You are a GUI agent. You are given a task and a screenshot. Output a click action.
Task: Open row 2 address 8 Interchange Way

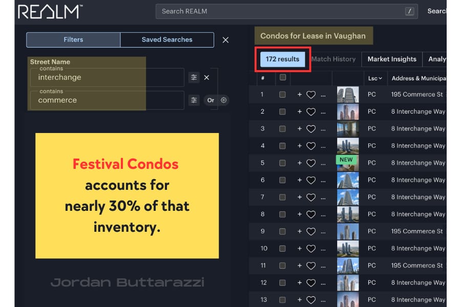click(418, 112)
